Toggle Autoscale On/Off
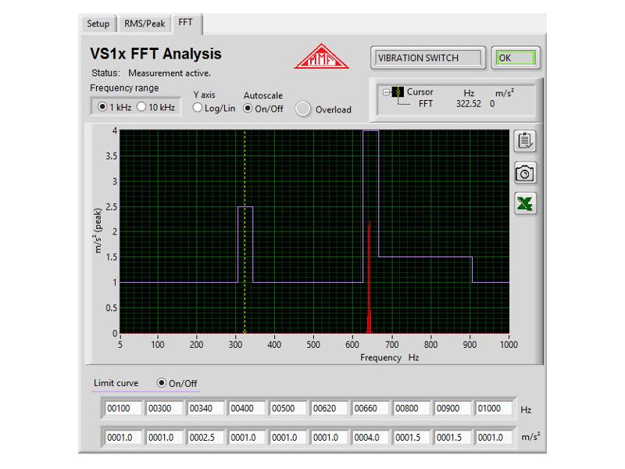This screenshot has height=469, width=625. click(248, 108)
